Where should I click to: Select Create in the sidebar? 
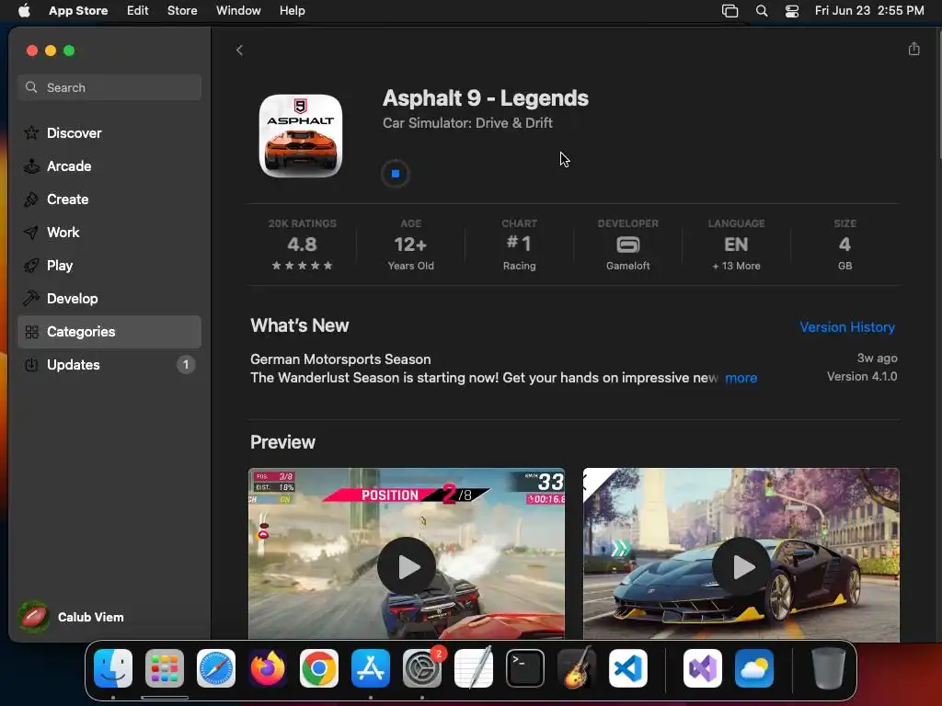[109, 199]
